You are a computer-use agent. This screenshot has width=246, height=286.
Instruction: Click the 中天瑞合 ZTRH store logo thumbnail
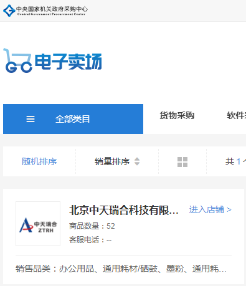[38, 224]
